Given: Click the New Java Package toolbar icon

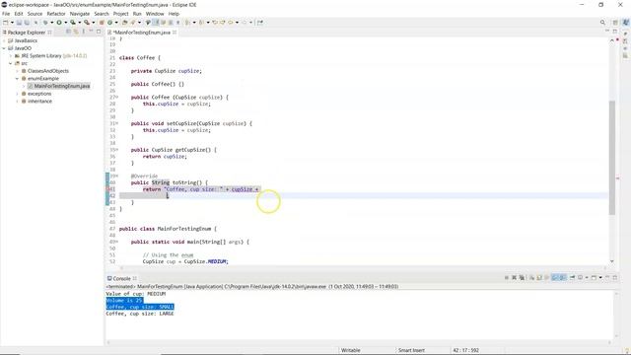Looking at the screenshot, I should coord(102,23).
